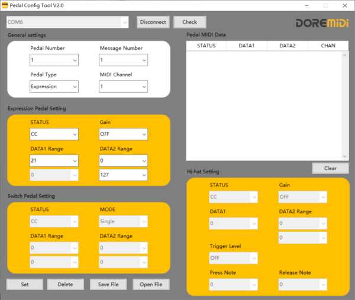Click the Save File button
The width and height of the screenshot is (355, 300).
[x=108, y=285]
